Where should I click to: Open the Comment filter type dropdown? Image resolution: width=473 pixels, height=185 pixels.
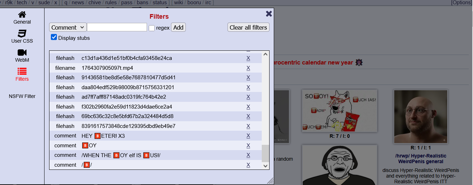click(68, 27)
